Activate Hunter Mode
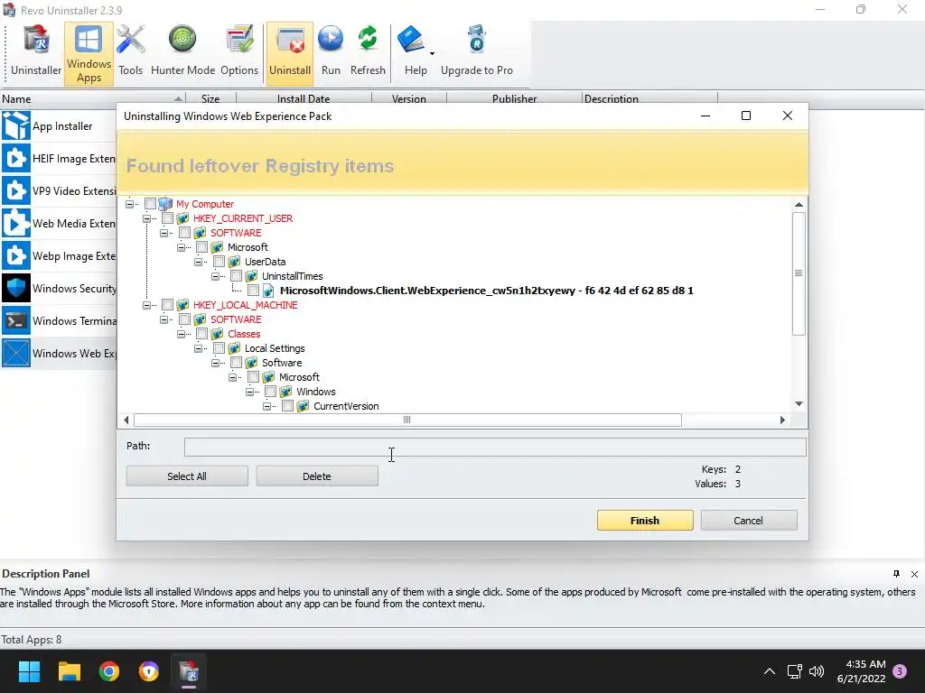The height and width of the screenshot is (693, 925). click(x=182, y=51)
